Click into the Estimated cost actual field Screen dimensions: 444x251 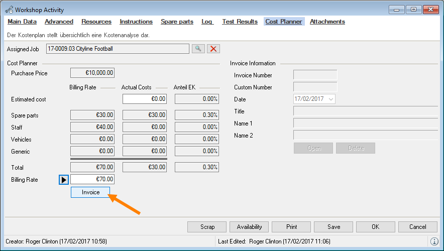click(145, 99)
